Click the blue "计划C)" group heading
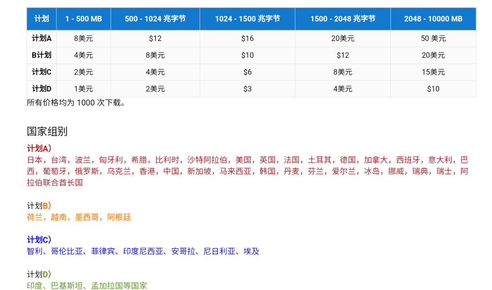Screen dimensions: 492x290 coord(39,240)
